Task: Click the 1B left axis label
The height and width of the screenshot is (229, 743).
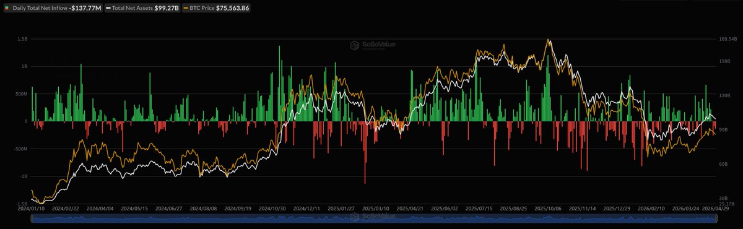Action: pyautogui.click(x=24, y=66)
